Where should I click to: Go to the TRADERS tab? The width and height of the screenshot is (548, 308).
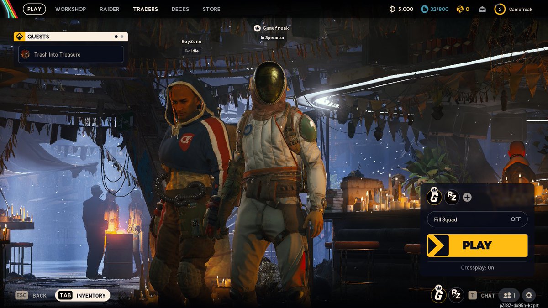point(146,9)
